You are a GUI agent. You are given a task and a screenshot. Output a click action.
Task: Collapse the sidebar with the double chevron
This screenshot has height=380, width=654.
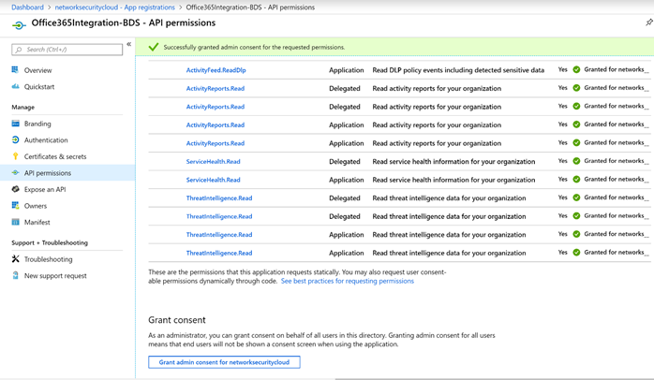pyautogui.click(x=129, y=44)
